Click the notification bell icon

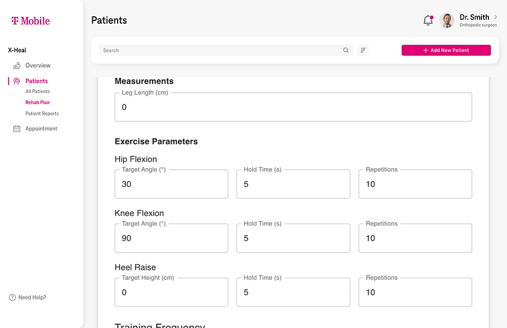click(x=428, y=21)
